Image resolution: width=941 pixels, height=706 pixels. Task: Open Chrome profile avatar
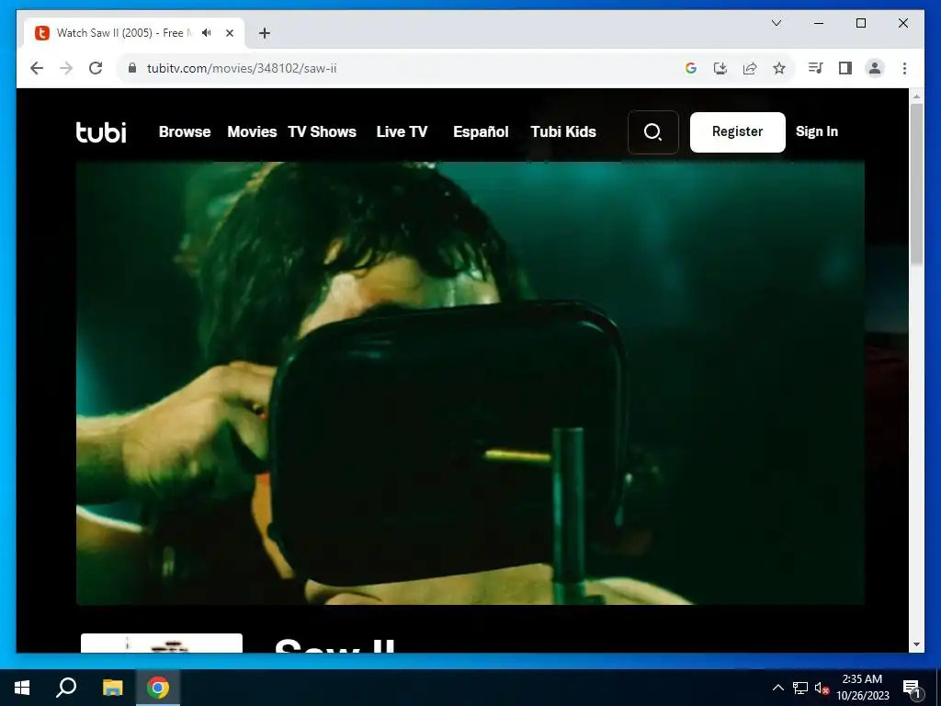coord(875,68)
